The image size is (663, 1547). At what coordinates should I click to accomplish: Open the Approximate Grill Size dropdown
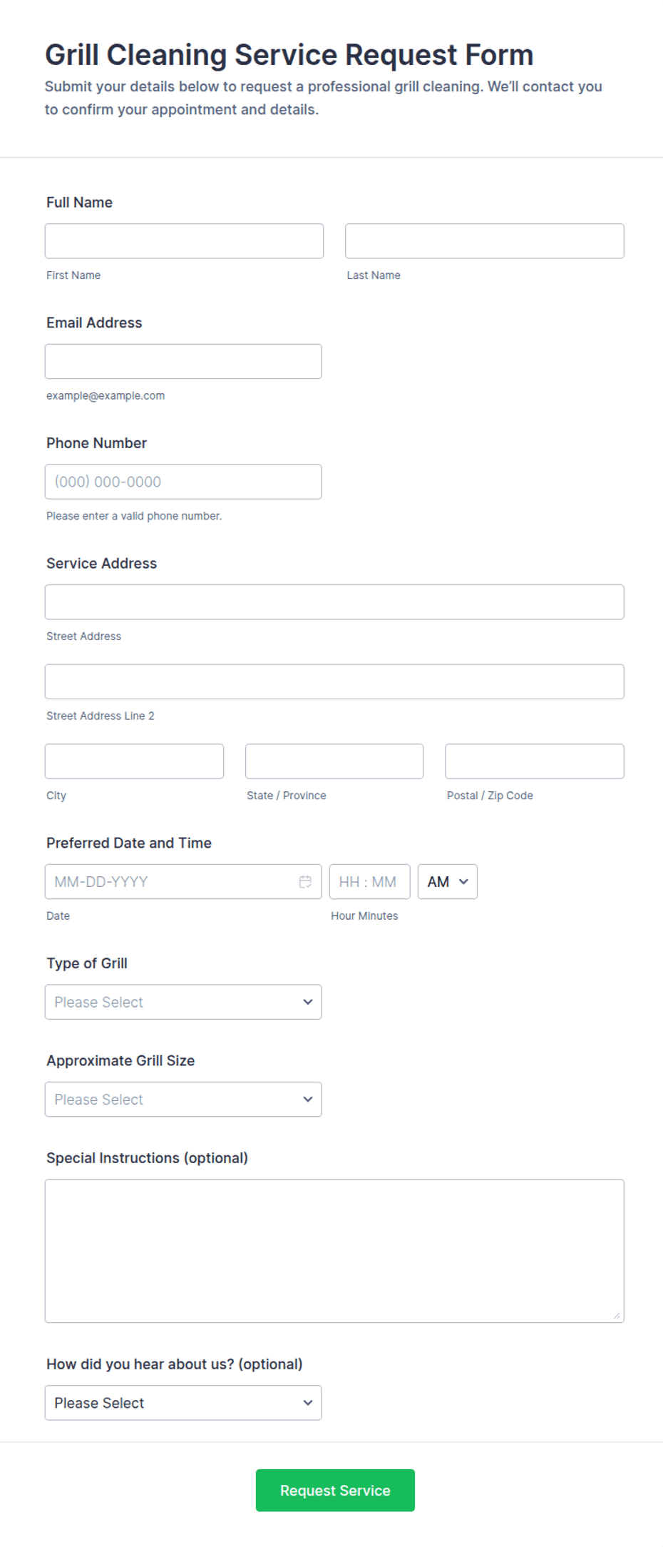(183, 1100)
